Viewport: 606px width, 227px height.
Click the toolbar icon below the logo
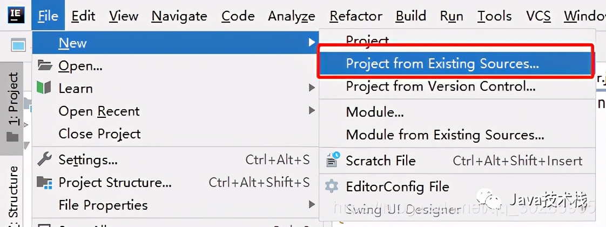tap(18, 45)
